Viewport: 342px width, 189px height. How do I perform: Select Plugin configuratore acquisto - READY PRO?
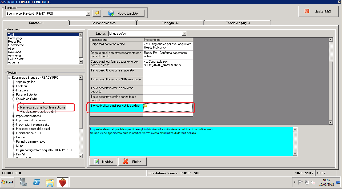point(44,150)
